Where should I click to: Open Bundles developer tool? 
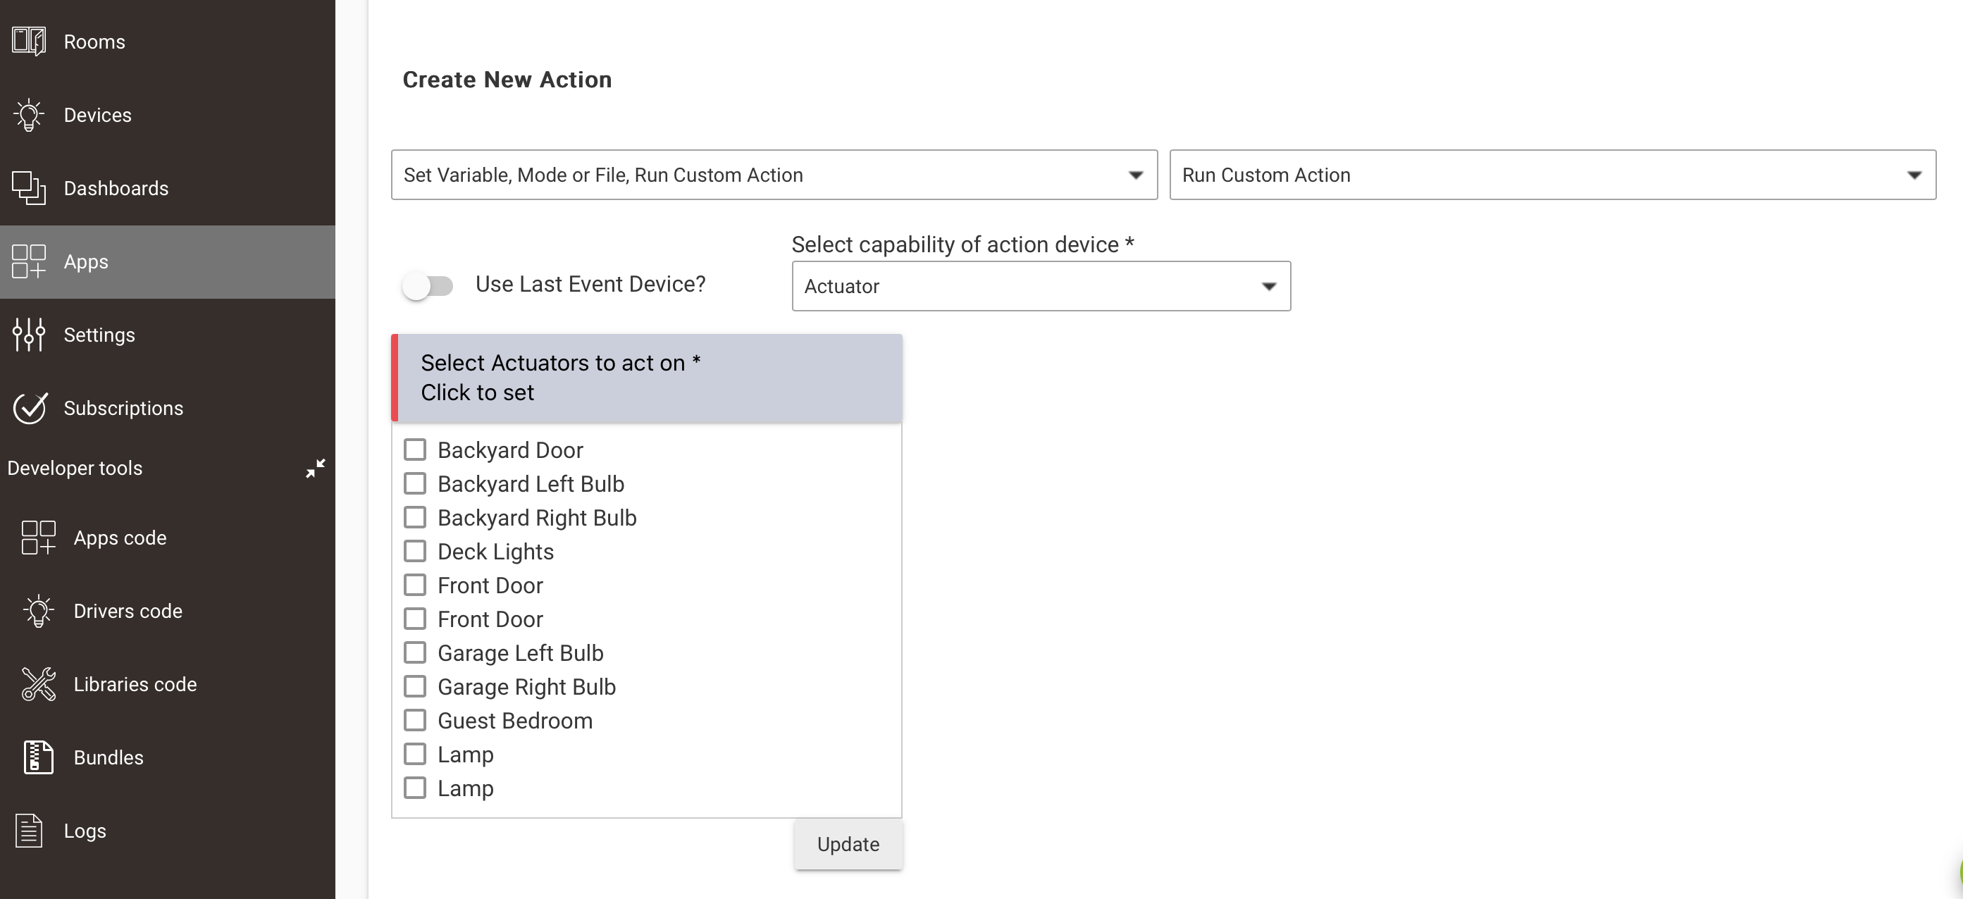(168, 757)
